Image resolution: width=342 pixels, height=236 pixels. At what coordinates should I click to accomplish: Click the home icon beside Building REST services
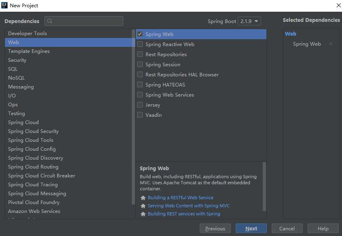click(143, 214)
